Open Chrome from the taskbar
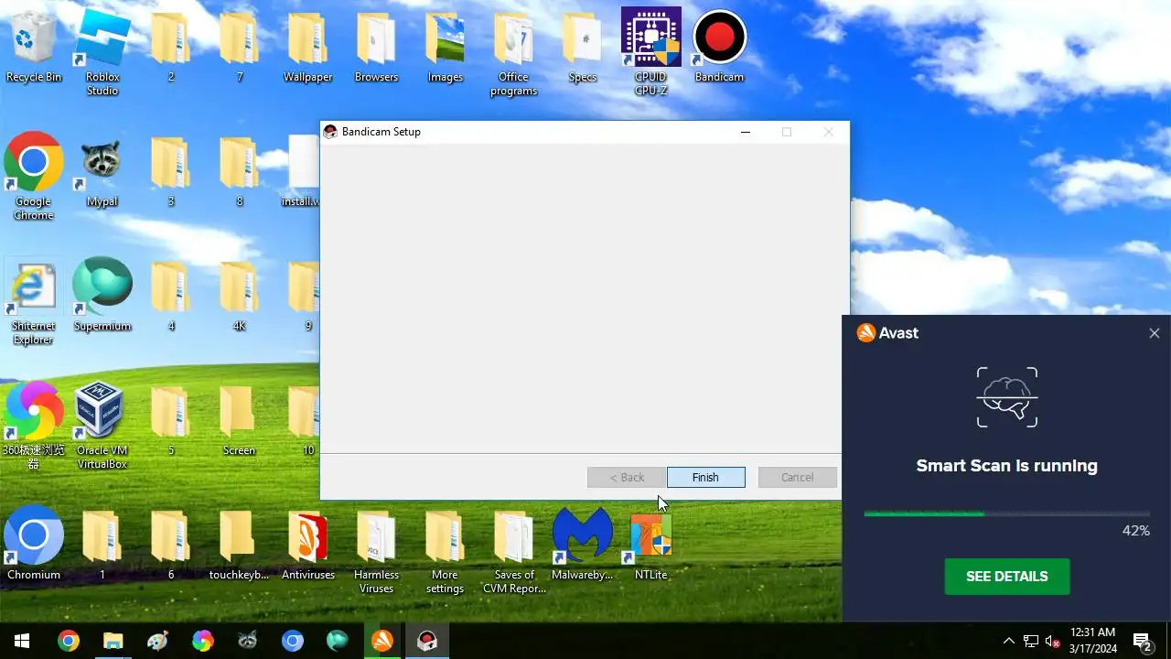This screenshot has height=659, width=1171. pyautogui.click(x=68, y=641)
